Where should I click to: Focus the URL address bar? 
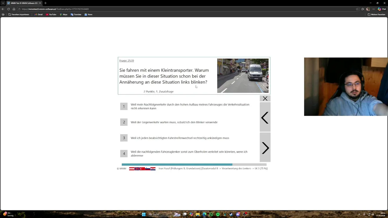point(188,9)
